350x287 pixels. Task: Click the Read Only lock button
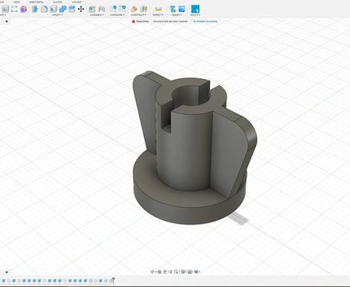[141, 22]
